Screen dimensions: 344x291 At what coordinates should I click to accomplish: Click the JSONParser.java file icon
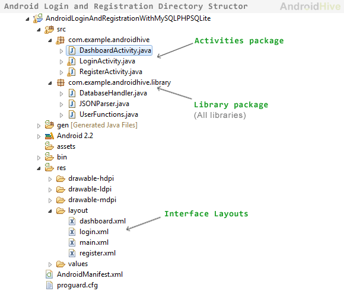[72, 104]
